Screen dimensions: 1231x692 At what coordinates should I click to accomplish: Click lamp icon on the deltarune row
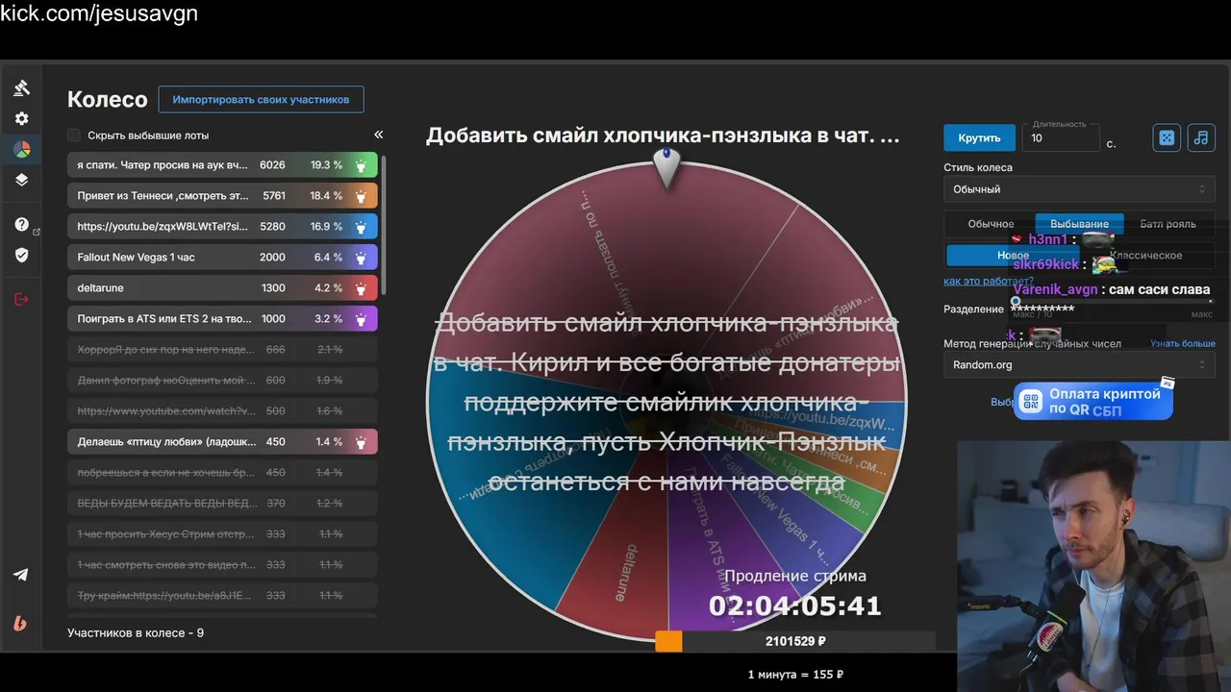[x=361, y=288]
